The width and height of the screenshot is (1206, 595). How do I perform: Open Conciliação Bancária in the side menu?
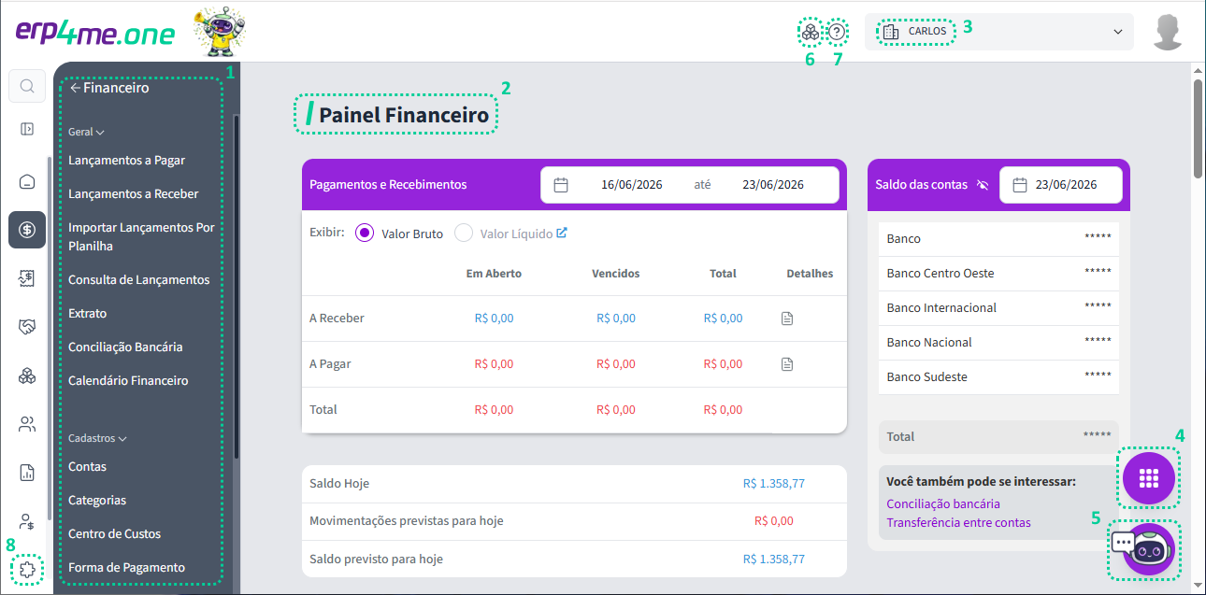(x=125, y=347)
